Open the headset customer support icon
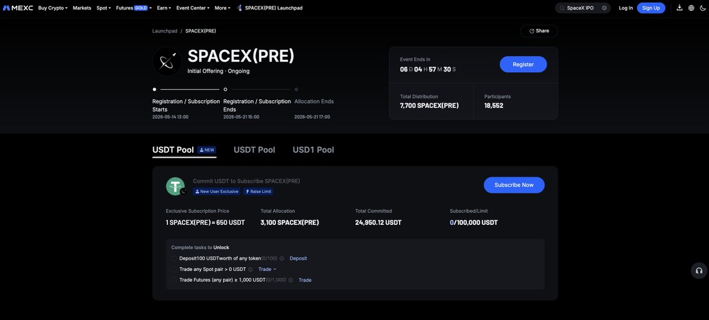709x320 pixels. (x=698, y=270)
